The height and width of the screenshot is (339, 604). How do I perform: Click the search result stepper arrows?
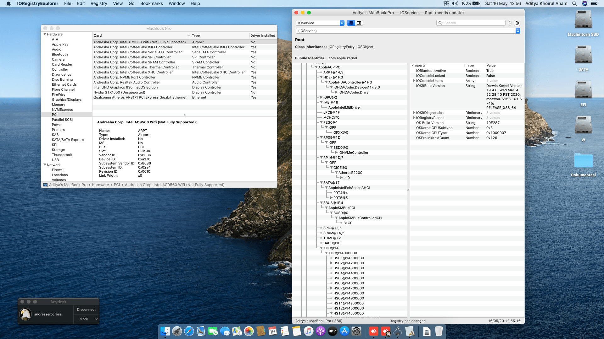(x=510, y=23)
